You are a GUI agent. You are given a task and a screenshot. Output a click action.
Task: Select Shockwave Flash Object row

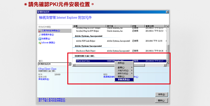pos(119,51)
